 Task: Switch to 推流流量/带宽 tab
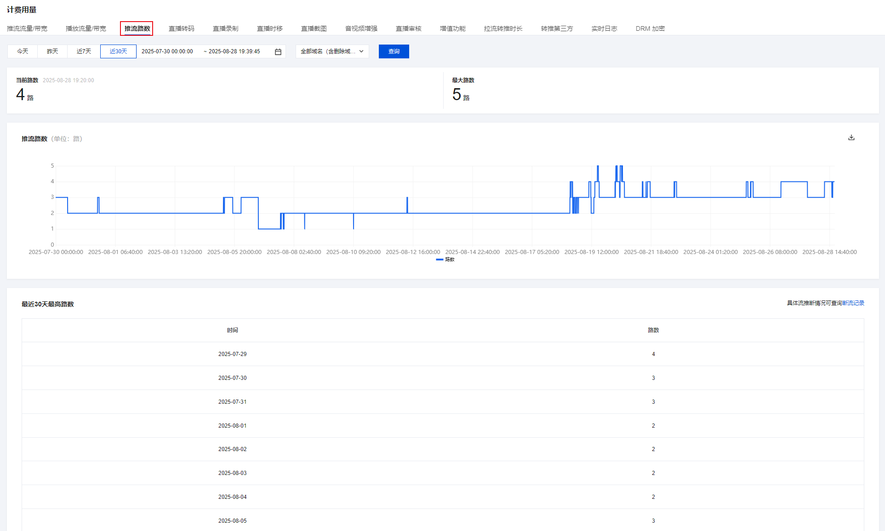click(27, 28)
